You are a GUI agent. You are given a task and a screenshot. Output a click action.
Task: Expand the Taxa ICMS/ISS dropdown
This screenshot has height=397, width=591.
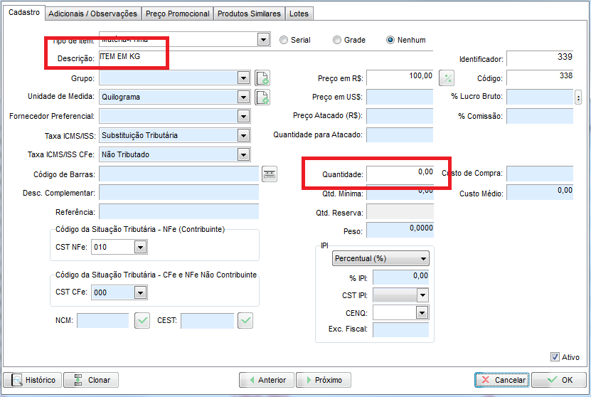[x=243, y=135]
